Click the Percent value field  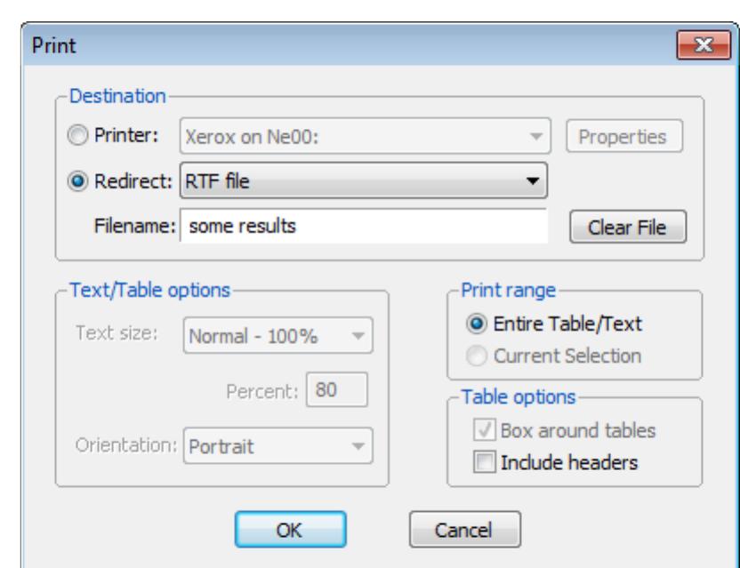tap(336, 388)
